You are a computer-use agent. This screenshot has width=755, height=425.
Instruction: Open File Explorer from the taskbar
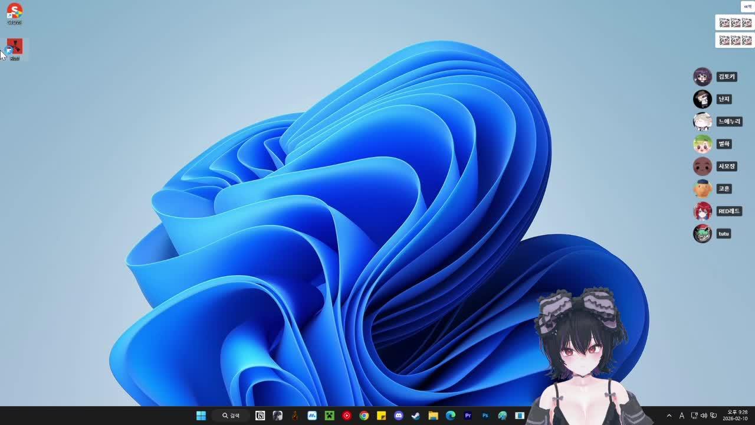tap(433, 415)
